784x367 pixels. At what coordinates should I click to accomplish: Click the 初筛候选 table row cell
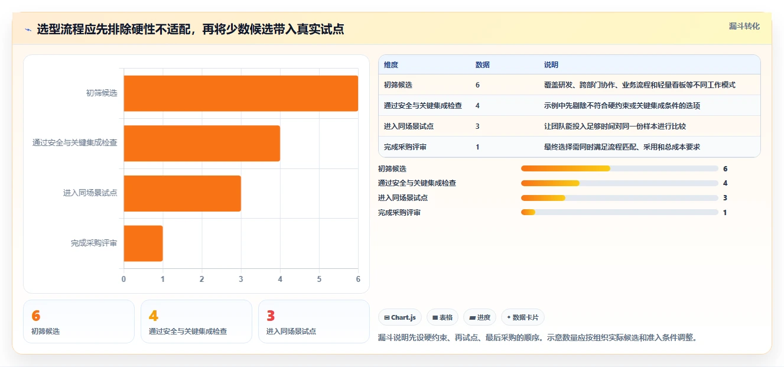point(398,85)
